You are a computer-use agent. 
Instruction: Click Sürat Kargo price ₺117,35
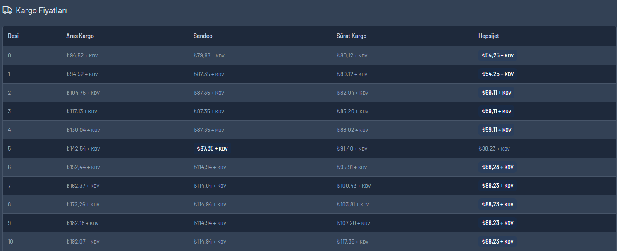click(352, 241)
